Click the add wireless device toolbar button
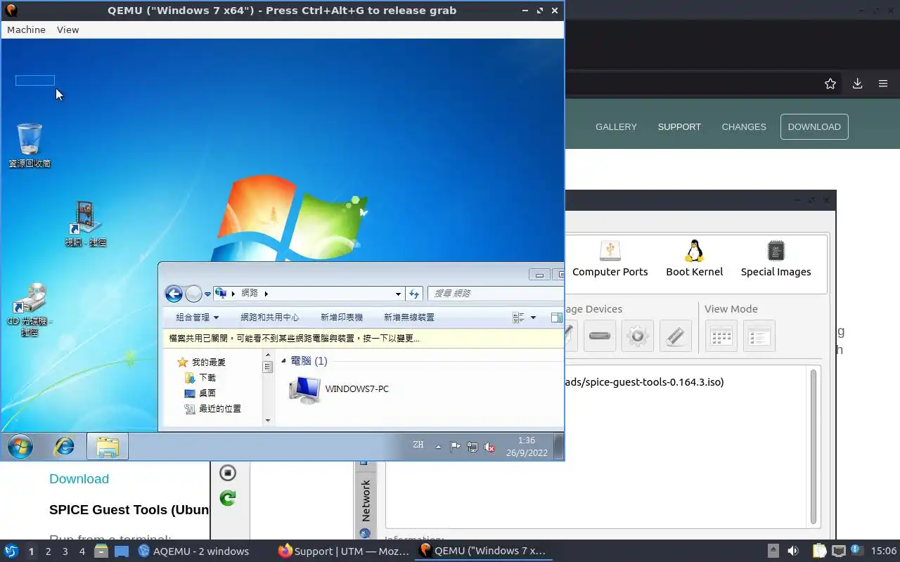Image resolution: width=900 pixels, height=562 pixels. click(x=409, y=318)
